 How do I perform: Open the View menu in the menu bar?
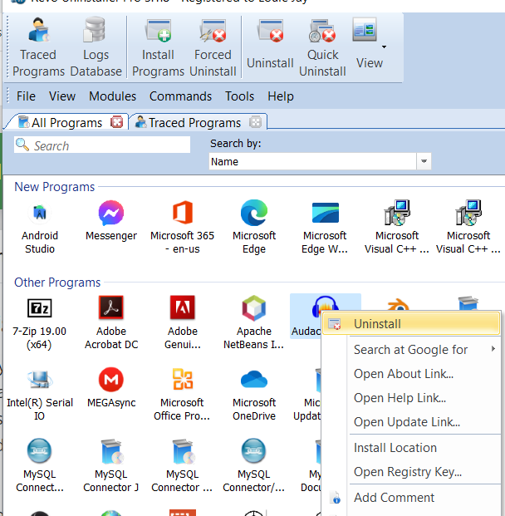[62, 96]
